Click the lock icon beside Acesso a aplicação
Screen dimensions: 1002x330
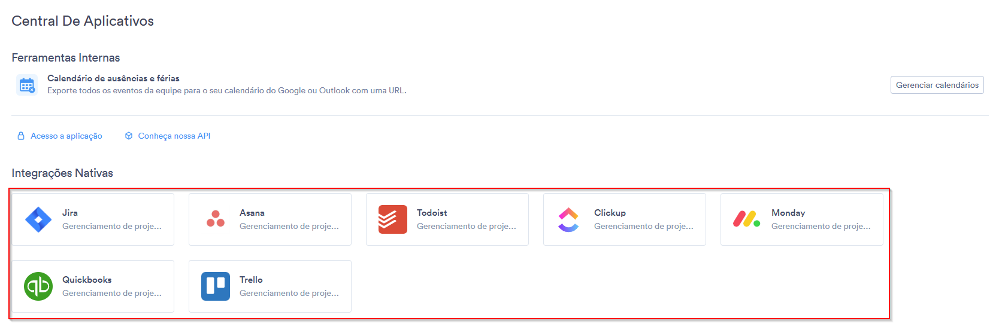(21, 136)
